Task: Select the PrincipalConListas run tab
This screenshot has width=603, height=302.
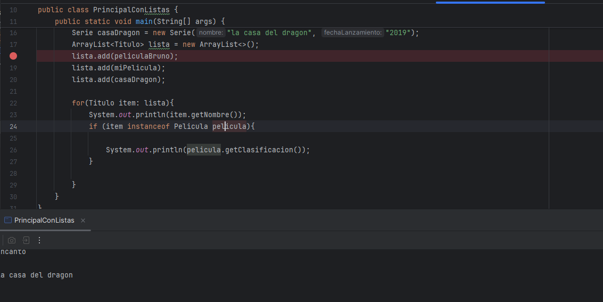Action: [x=44, y=221]
